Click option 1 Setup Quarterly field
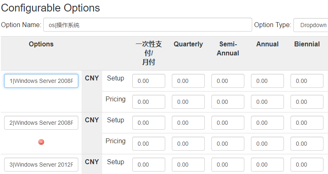The image size is (328, 174). [x=188, y=81]
